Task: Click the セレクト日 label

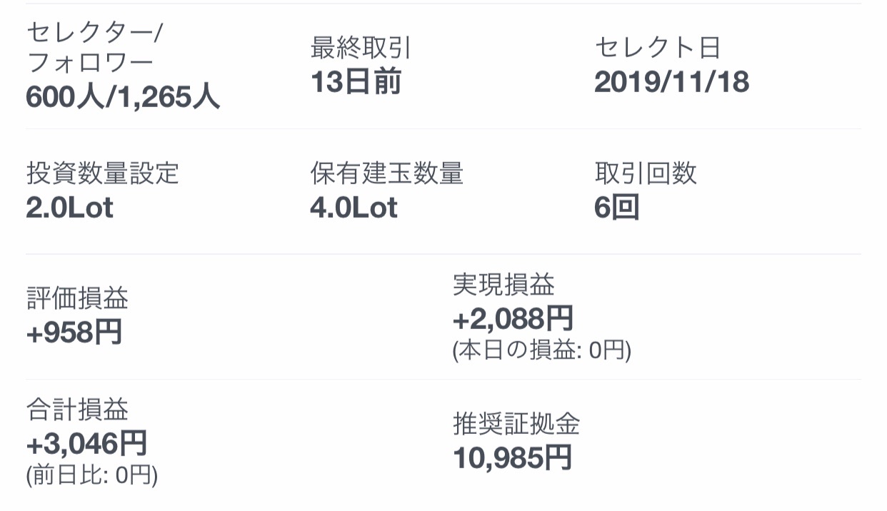Action: pos(657,48)
